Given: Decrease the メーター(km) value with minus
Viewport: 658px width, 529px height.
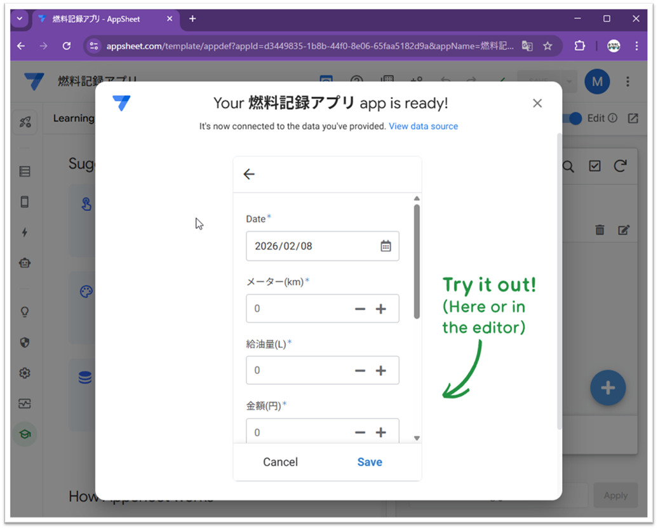Looking at the screenshot, I should coord(360,309).
